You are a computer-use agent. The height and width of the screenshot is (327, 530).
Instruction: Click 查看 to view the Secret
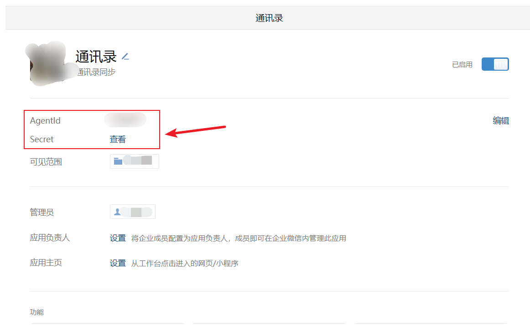click(x=118, y=139)
